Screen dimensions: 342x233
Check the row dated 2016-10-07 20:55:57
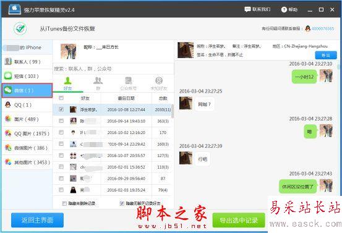coord(61,155)
